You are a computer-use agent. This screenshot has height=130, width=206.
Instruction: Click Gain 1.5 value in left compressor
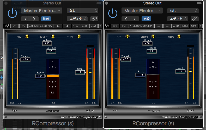coord(80,72)
